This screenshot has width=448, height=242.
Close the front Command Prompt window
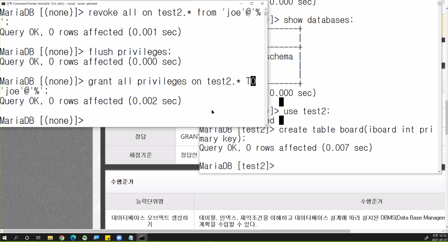(x=262, y=4)
